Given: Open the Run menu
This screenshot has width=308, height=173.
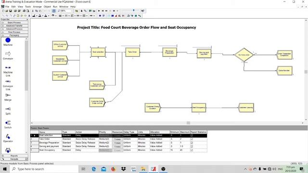Looking at the screenshot, I should click(55, 6).
